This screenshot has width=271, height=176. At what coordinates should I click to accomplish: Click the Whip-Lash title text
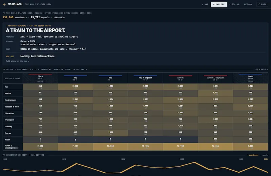[x=15, y=4]
